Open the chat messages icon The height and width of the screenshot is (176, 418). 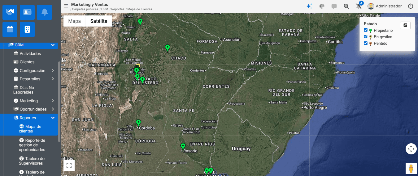334,6
